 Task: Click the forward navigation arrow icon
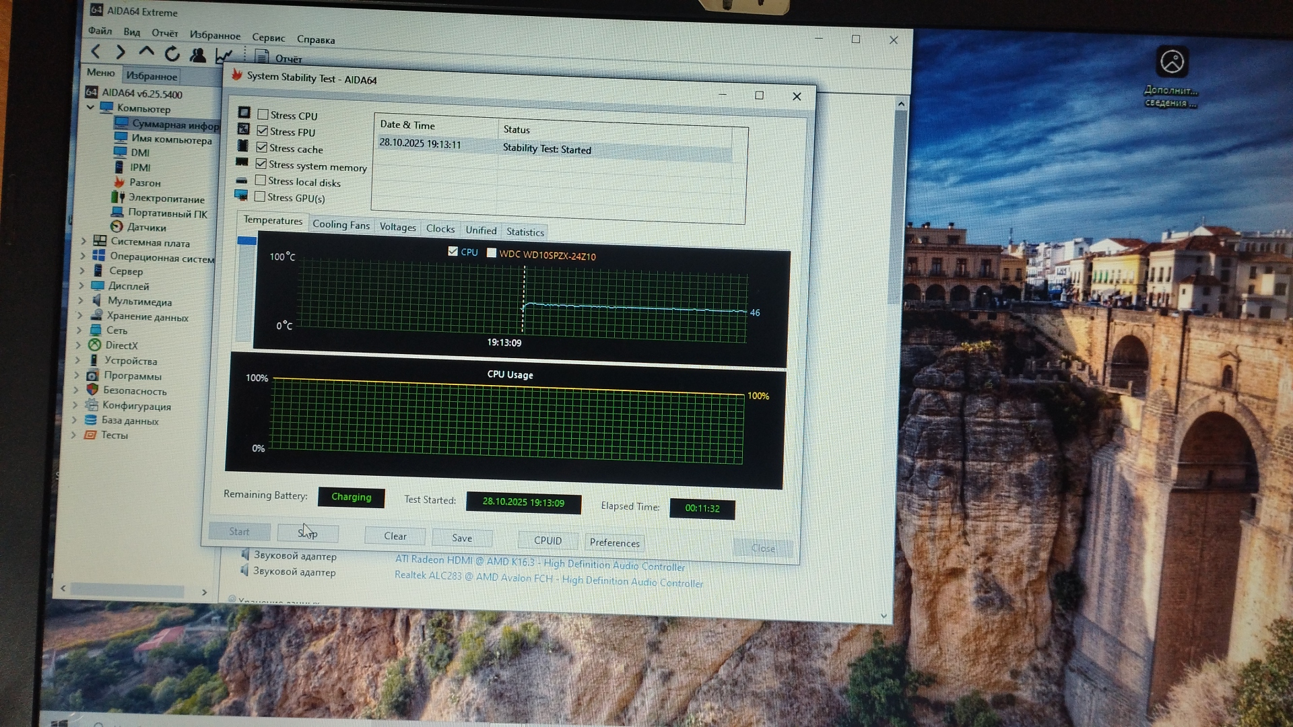[x=121, y=53]
